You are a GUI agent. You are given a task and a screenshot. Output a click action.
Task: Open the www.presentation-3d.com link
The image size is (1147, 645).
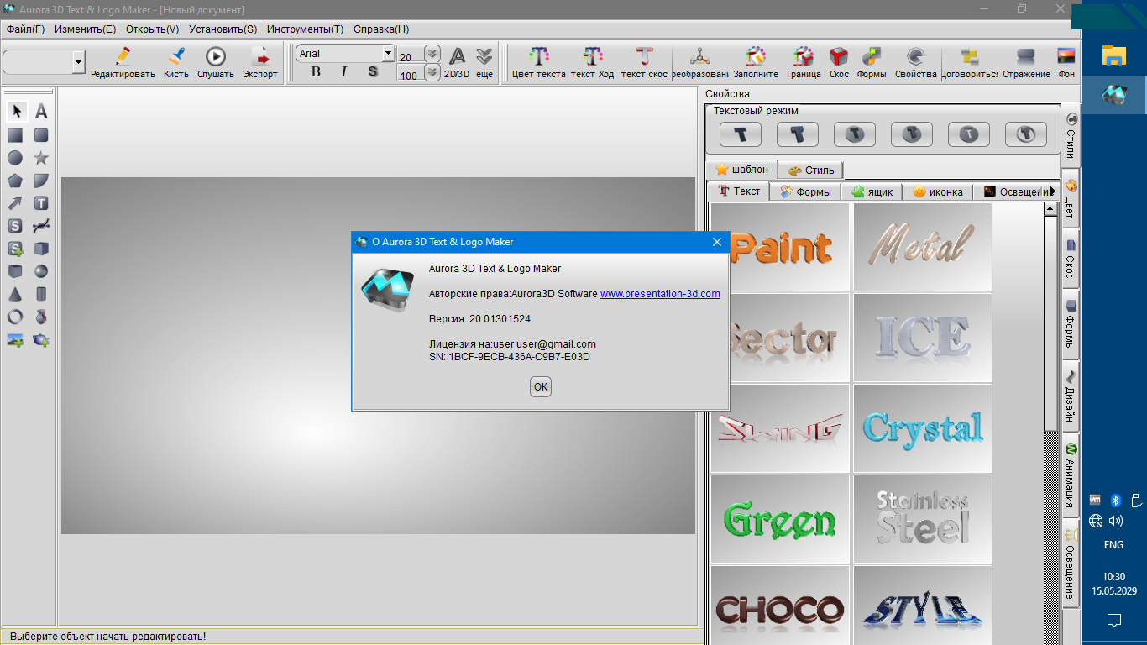pyautogui.click(x=660, y=294)
